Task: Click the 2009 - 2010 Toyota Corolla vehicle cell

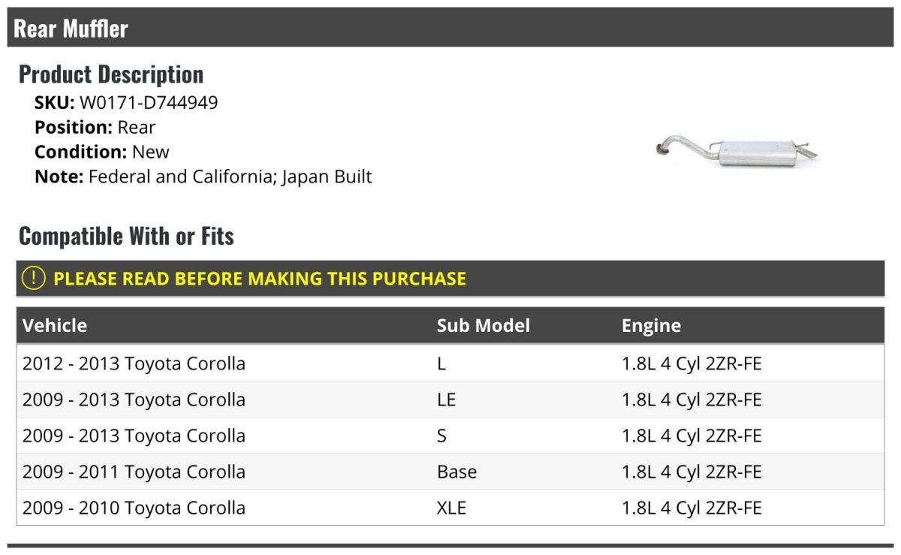Action: pos(134,508)
